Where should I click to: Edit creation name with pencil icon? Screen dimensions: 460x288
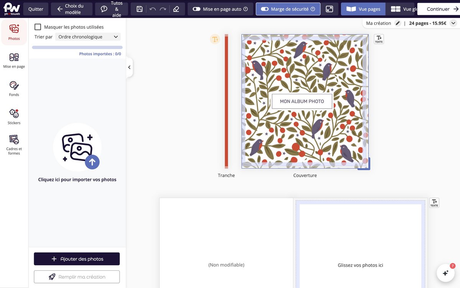pyautogui.click(x=398, y=23)
